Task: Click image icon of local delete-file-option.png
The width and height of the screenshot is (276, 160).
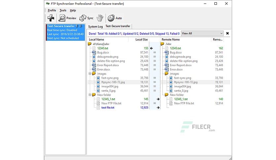Action: click(x=94, y=61)
